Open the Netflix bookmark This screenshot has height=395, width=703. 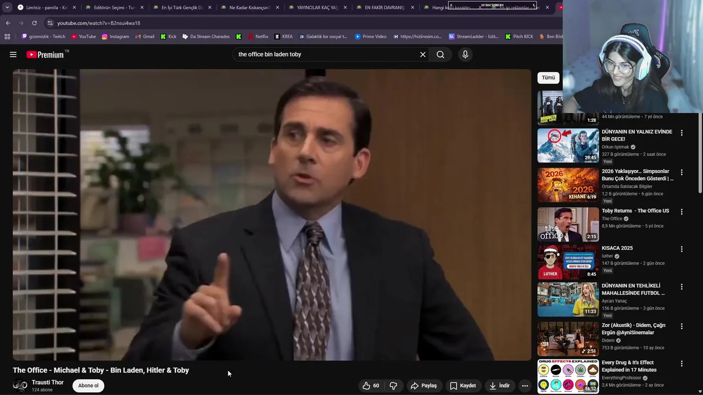pyautogui.click(x=258, y=37)
